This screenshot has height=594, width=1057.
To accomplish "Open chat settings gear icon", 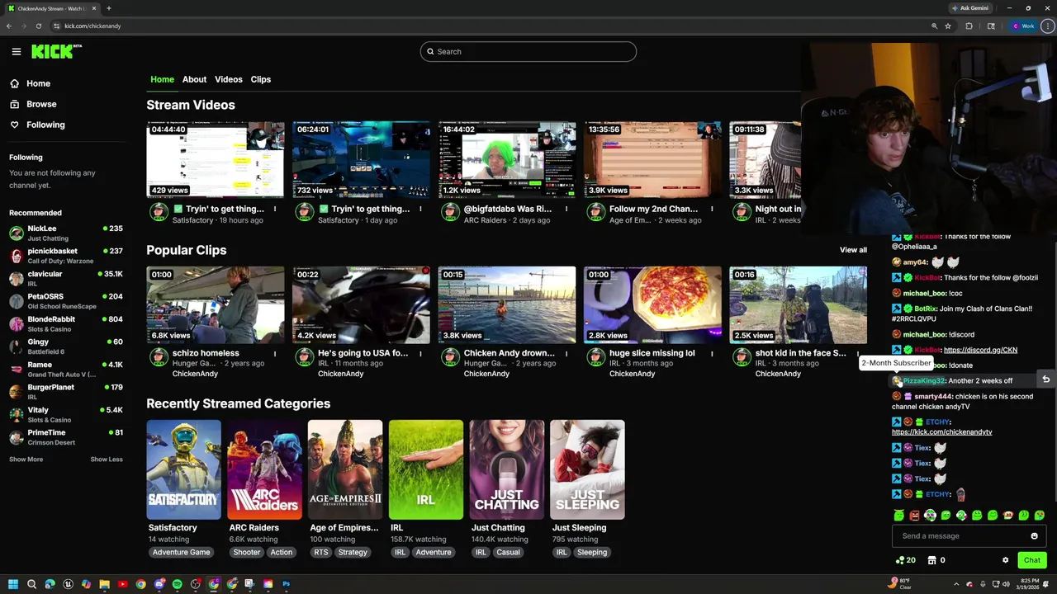I will pos(1005,560).
